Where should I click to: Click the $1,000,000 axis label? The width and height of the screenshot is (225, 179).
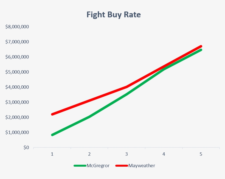pos(17,133)
